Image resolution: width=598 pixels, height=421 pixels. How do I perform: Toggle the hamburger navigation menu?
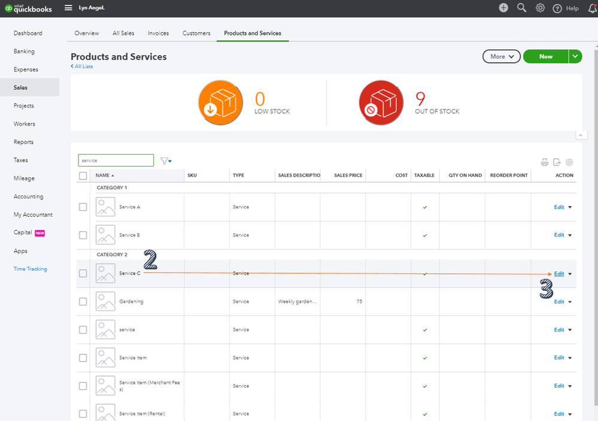click(x=68, y=8)
